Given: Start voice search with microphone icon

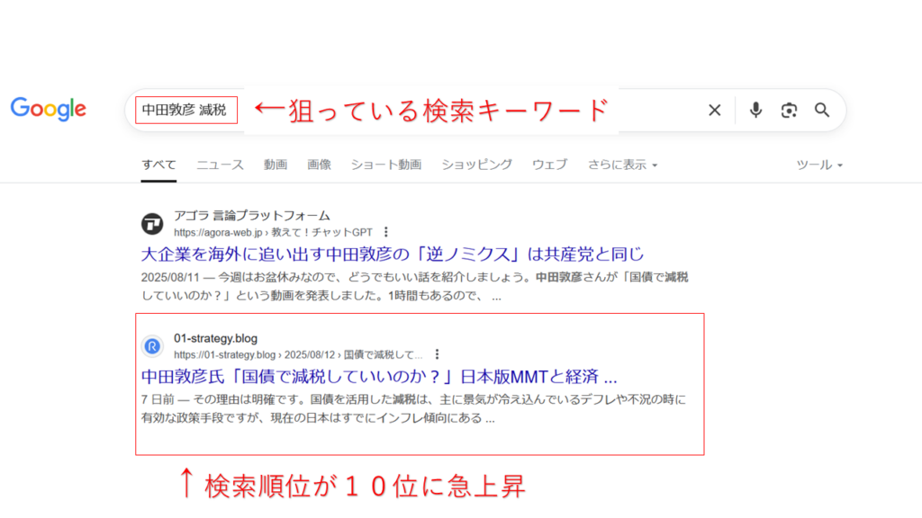Looking at the screenshot, I should click(x=755, y=110).
